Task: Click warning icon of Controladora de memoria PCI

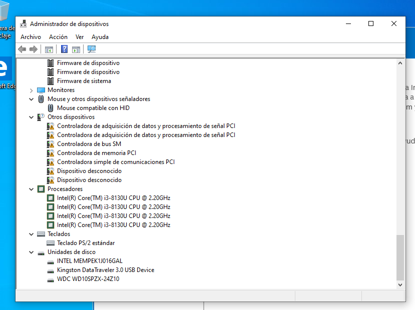Action: pos(51,153)
